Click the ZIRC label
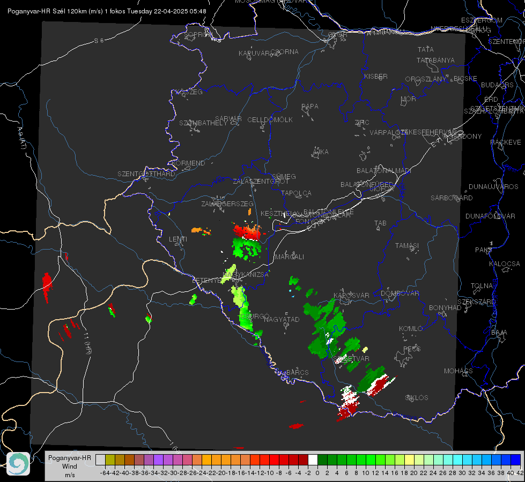 [362, 123]
